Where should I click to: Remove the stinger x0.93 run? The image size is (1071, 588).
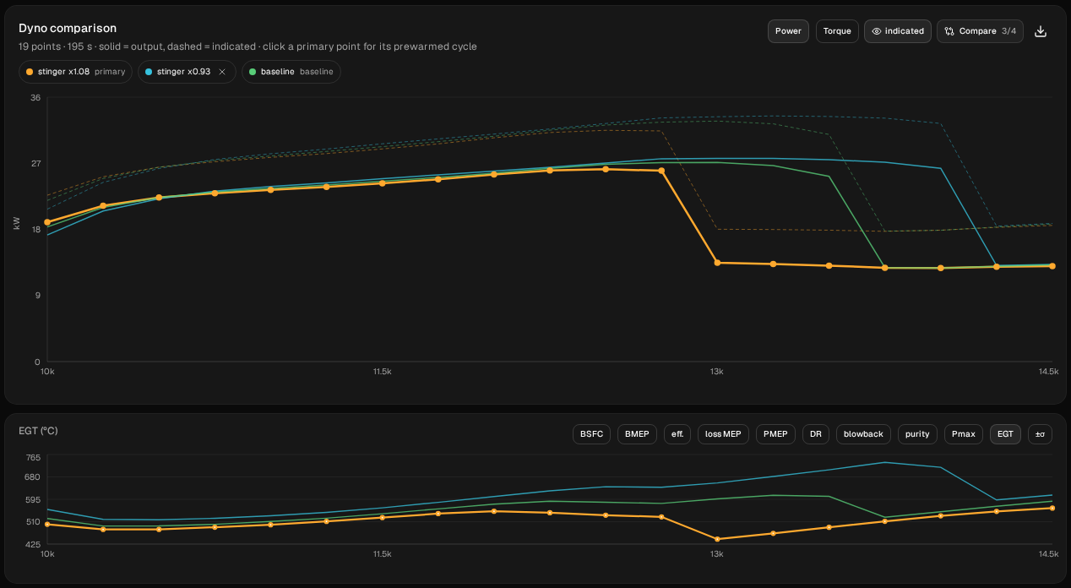pos(222,72)
